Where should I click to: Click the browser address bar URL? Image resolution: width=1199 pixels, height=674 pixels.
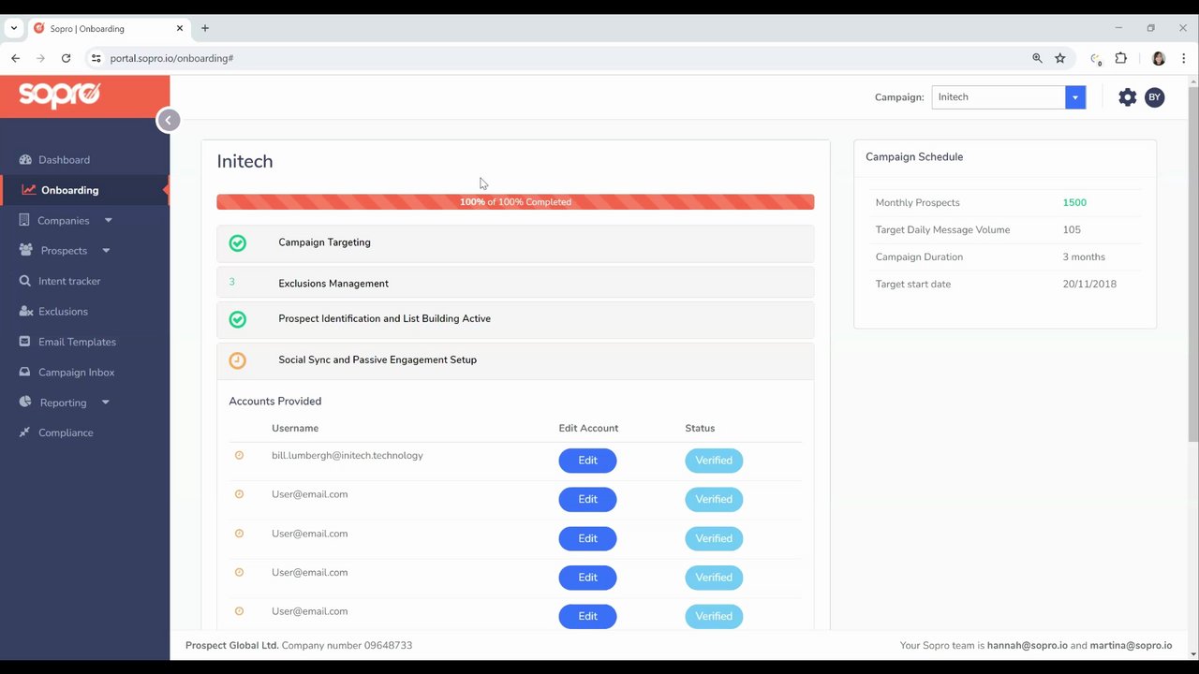[x=171, y=58]
